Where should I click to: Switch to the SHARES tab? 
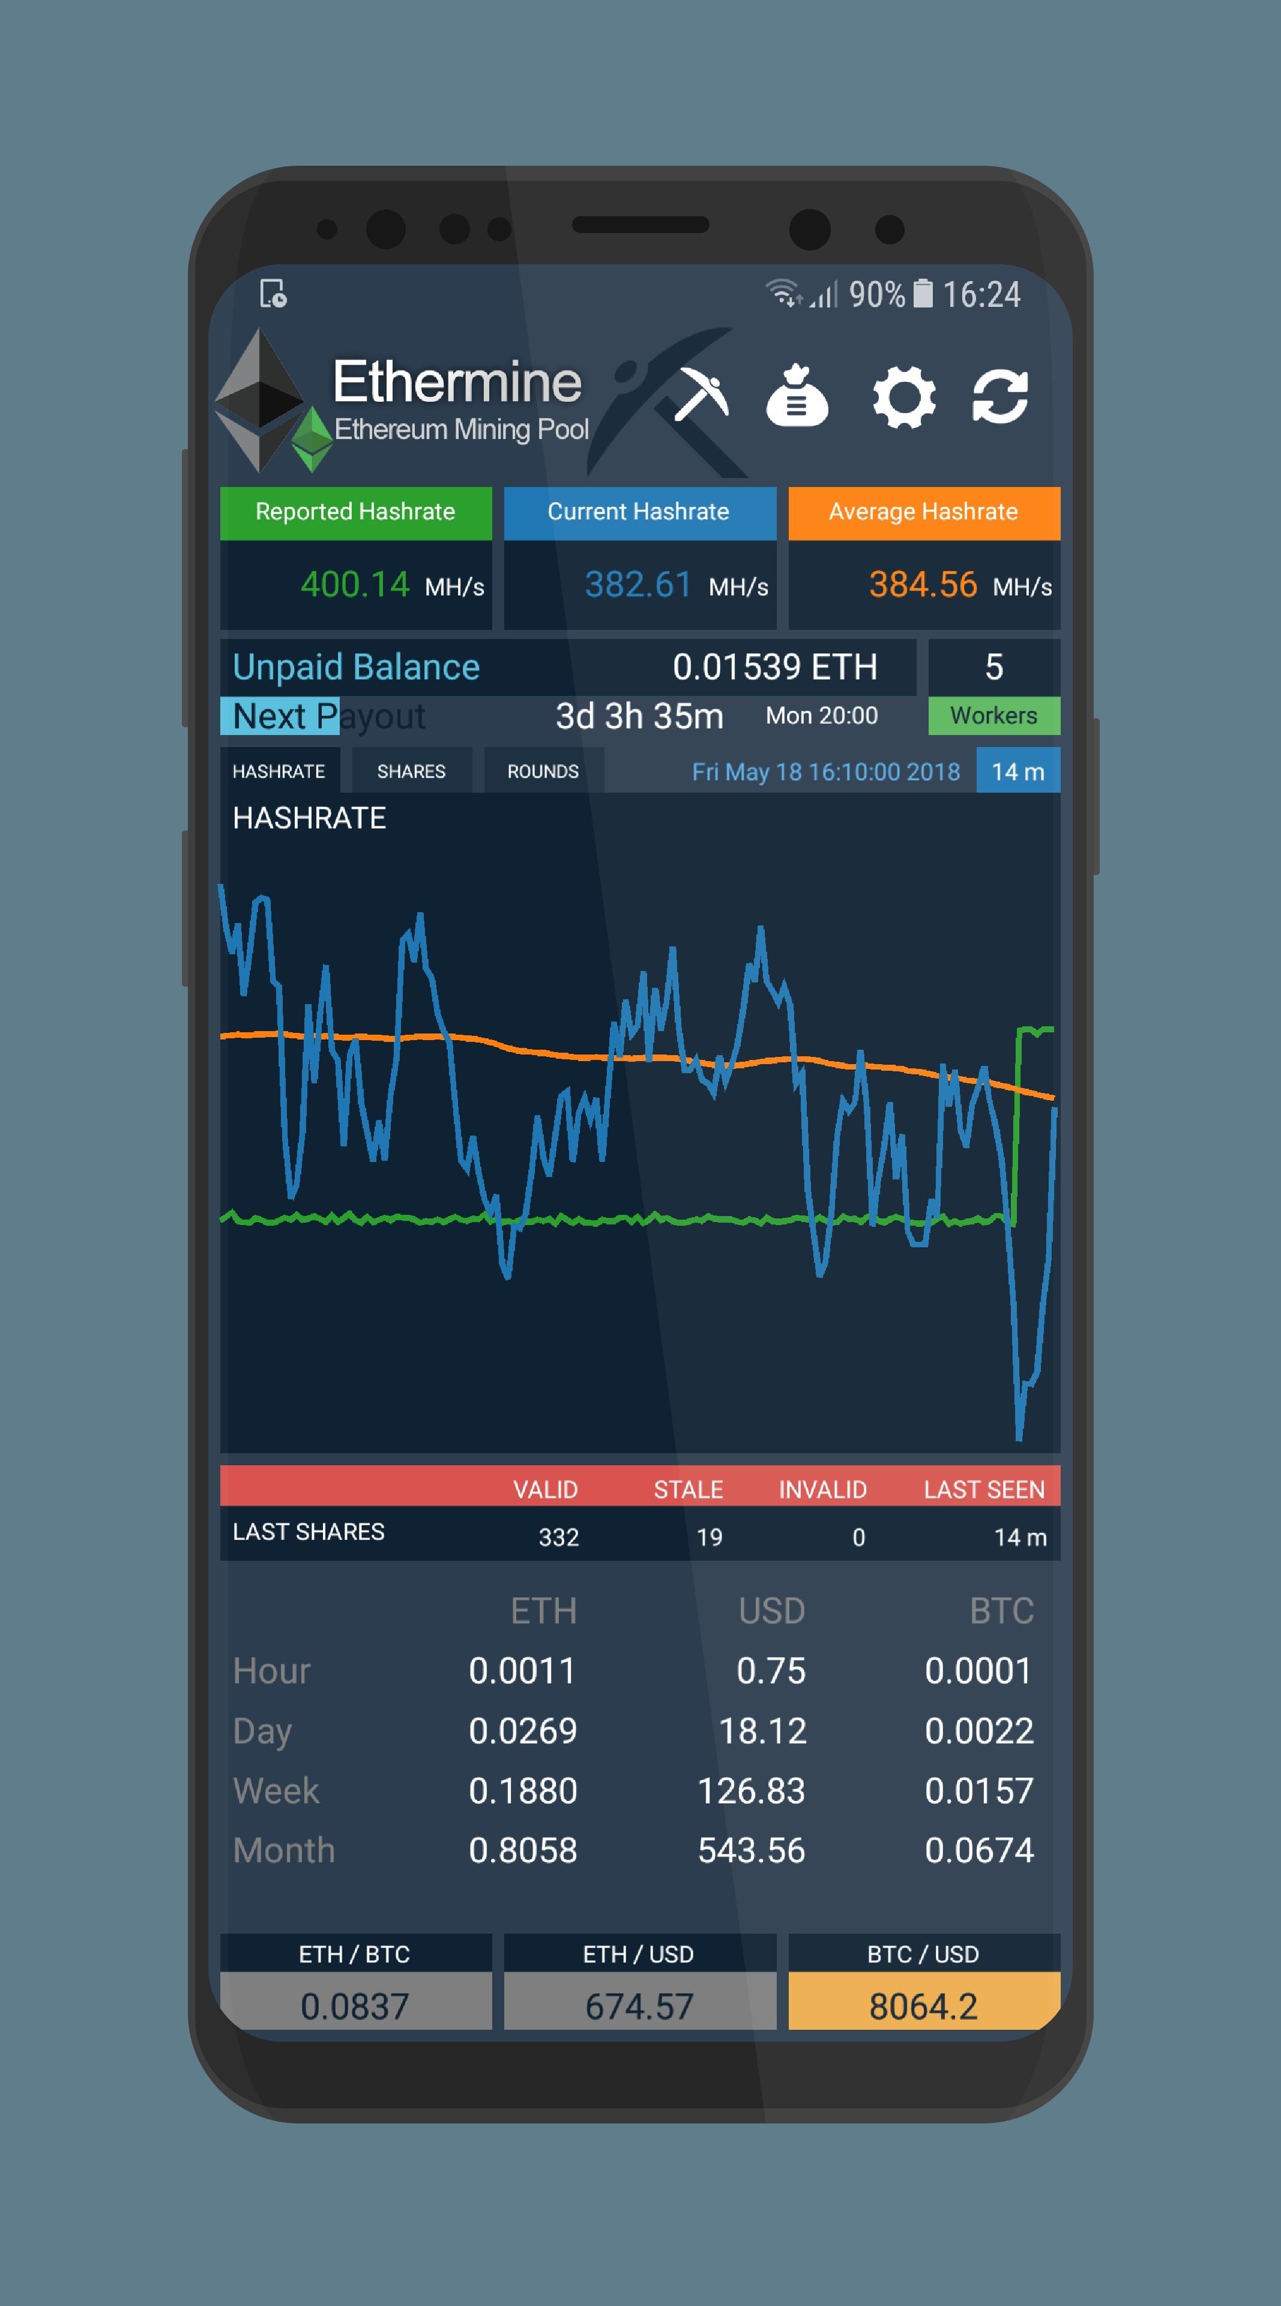pos(412,770)
